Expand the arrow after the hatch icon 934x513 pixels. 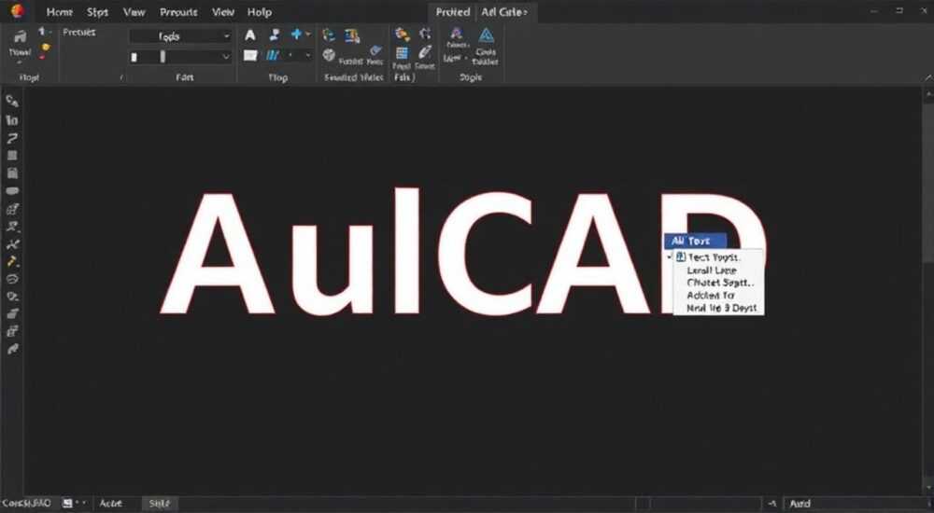tap(308, 56)
